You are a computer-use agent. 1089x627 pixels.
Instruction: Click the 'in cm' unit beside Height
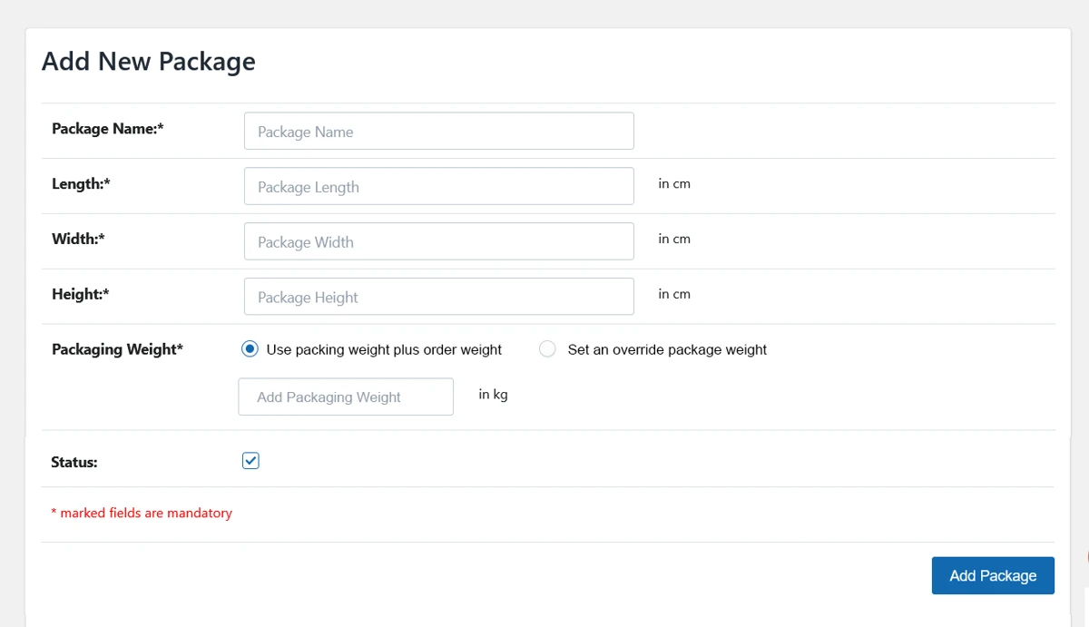click(674, 295)
